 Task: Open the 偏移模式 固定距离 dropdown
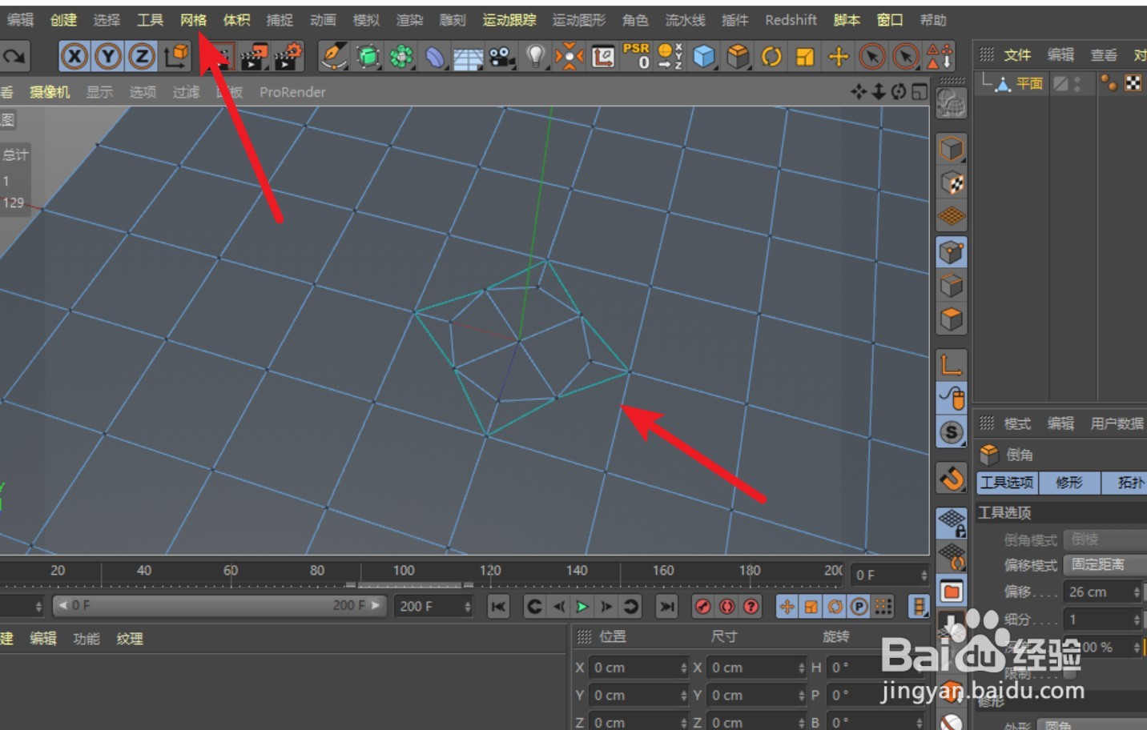click(1105, 564)
